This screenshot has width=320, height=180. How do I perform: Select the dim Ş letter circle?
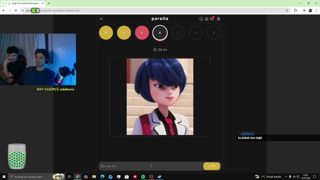click(214, 33)
